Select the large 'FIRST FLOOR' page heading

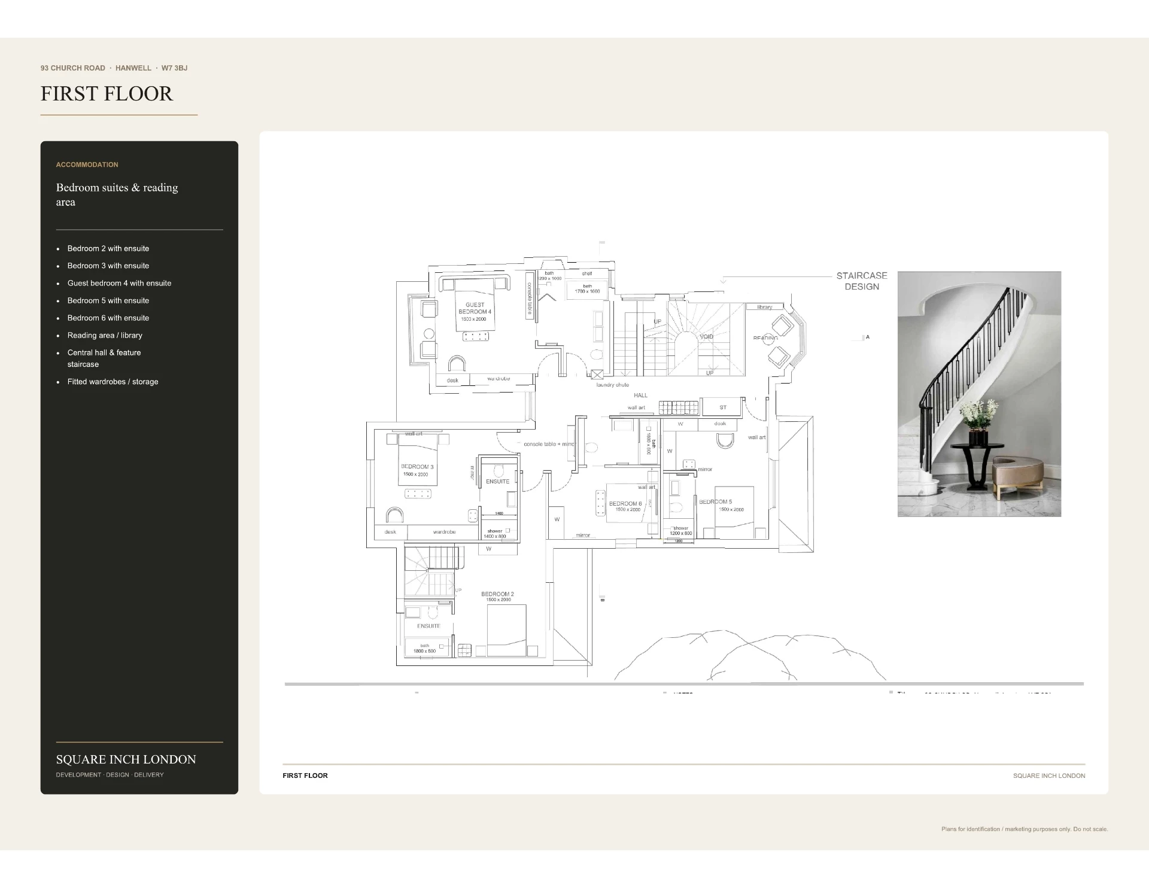pos(107,93)
